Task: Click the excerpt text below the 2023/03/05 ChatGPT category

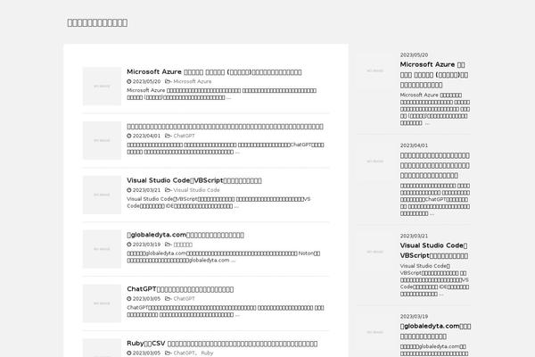Action: pyautogui.click(x=226, y=311)
